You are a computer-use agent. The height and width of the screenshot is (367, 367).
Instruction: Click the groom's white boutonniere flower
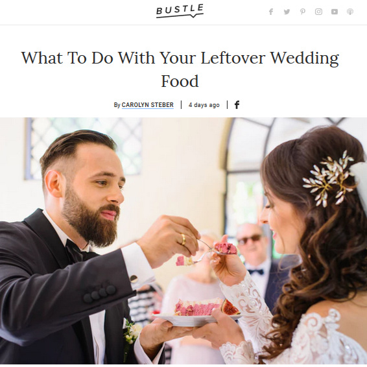[x=131, y=332]
